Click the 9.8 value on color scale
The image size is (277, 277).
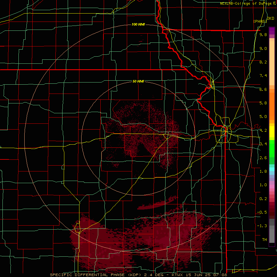(263, 35)
